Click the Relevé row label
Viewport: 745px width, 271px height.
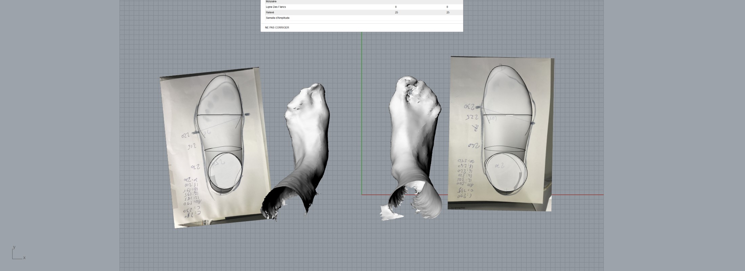(270, 13)
